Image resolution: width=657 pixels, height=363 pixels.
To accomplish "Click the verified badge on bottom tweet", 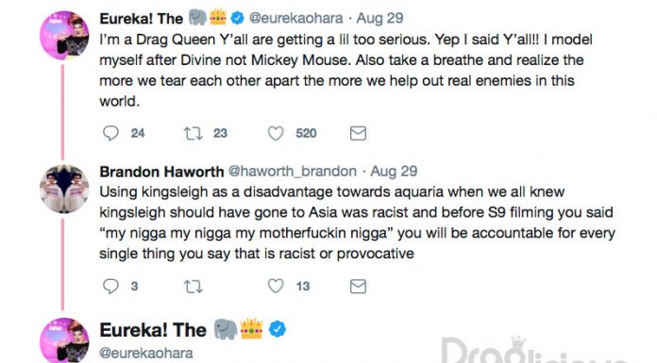I will [278, 329].
